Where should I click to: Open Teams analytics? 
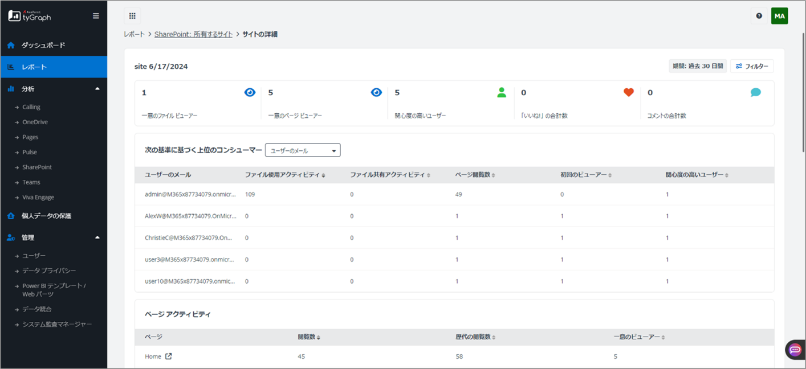31,182
